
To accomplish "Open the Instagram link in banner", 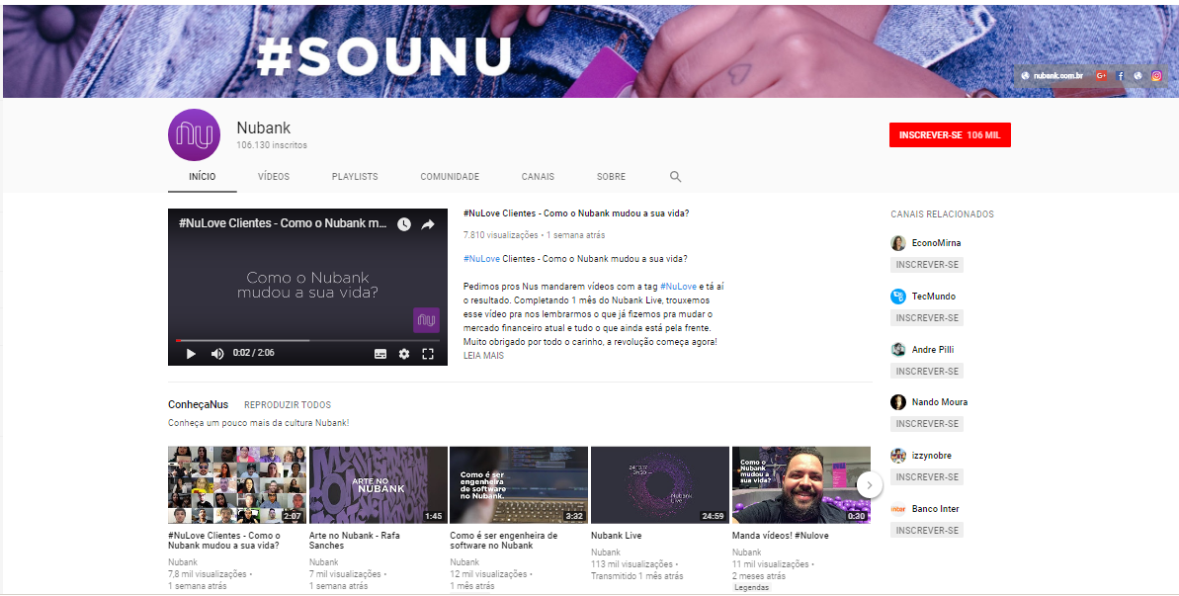I will tap(1156, 75).
